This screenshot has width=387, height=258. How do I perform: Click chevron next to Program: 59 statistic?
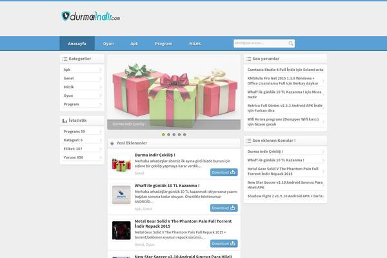coord(100,132)
